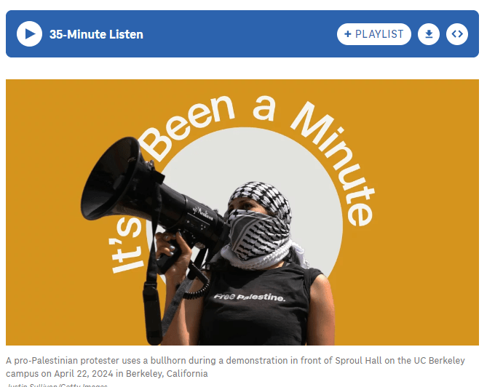495x387 pixels.
Task: Click the "Free Palestine." text on the shirt
Action: (x=250, y=297)
